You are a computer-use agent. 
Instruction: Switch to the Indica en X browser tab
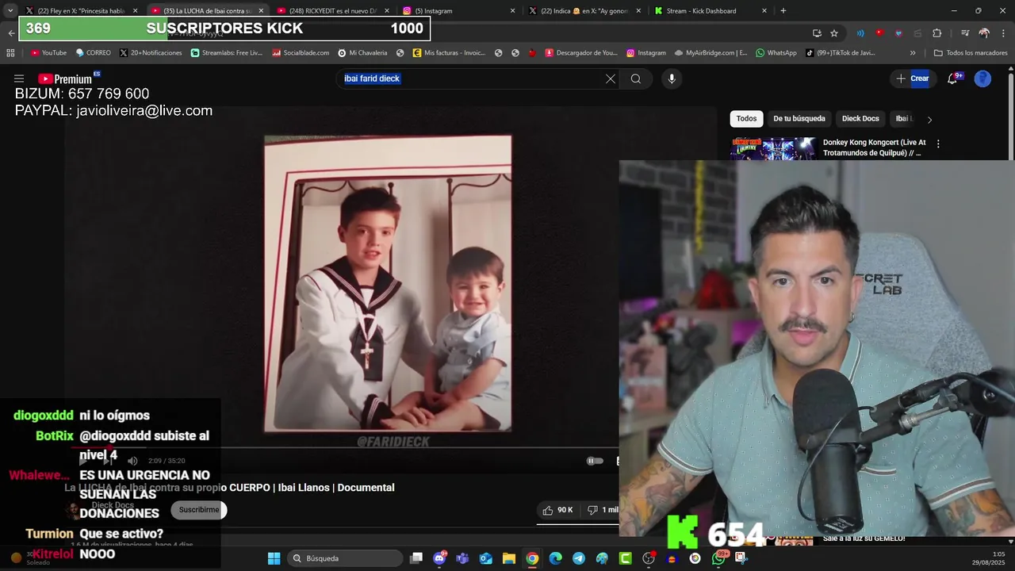coord(585,11)
